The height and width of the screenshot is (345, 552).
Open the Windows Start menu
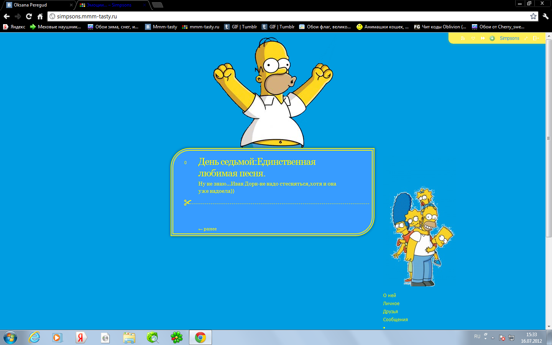[x=10, y=338]
